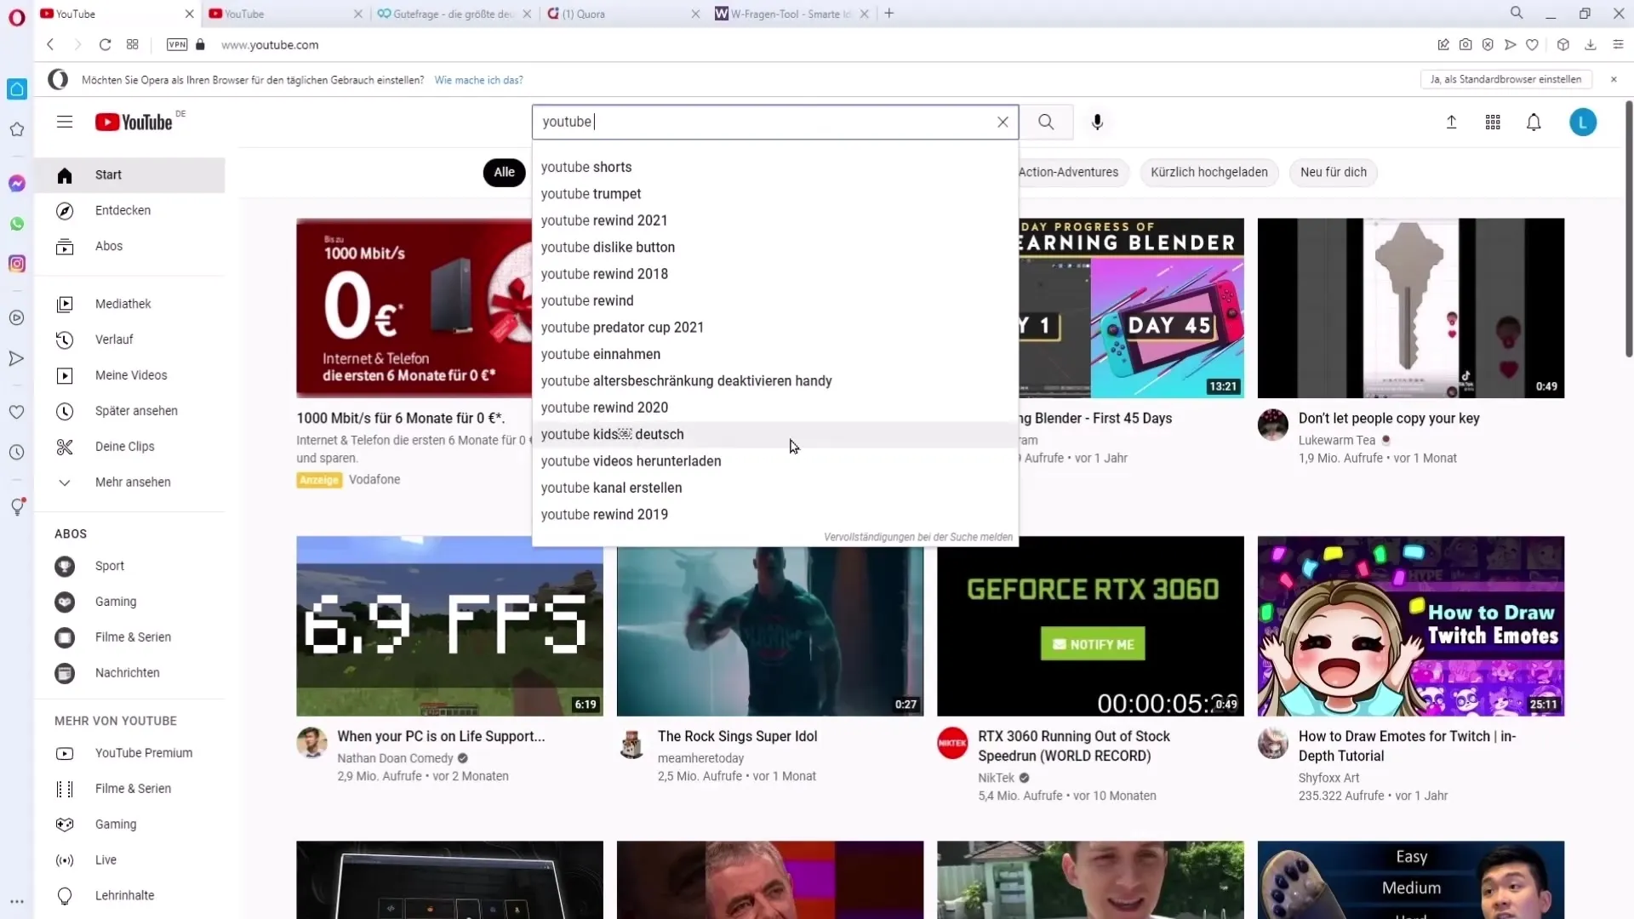Screen dimensions: 1634x919
Task: Open Nathan Doan Comedy channel link
Action: (x=395, y=758)
